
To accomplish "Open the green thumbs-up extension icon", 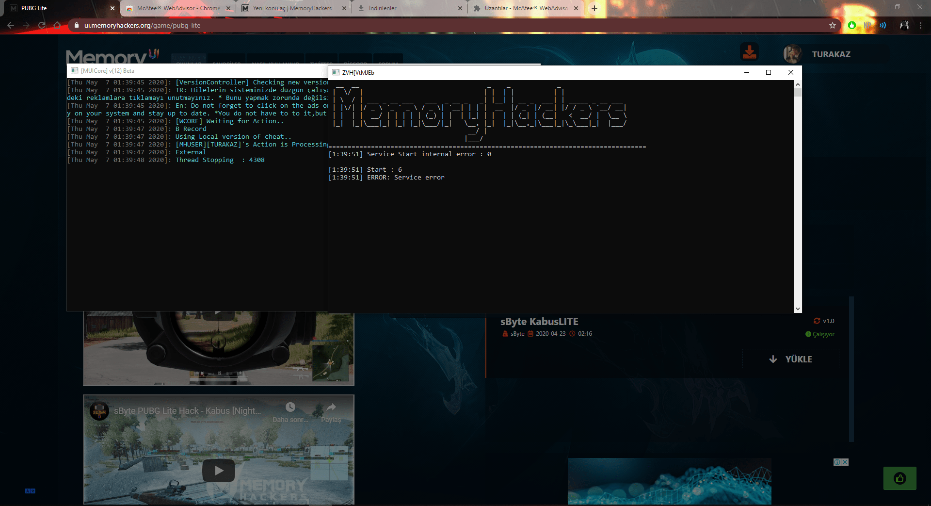I will point(852,25).
